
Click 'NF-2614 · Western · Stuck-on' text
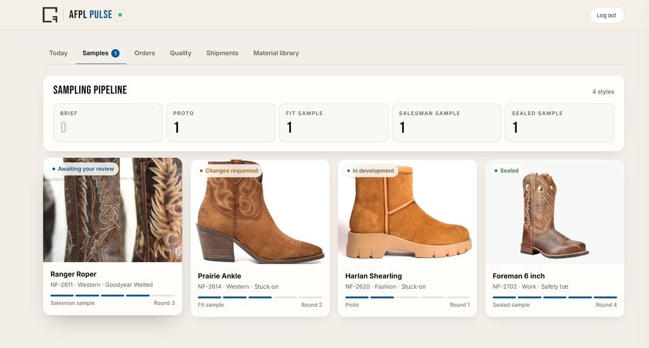click(x=238, y=287)
